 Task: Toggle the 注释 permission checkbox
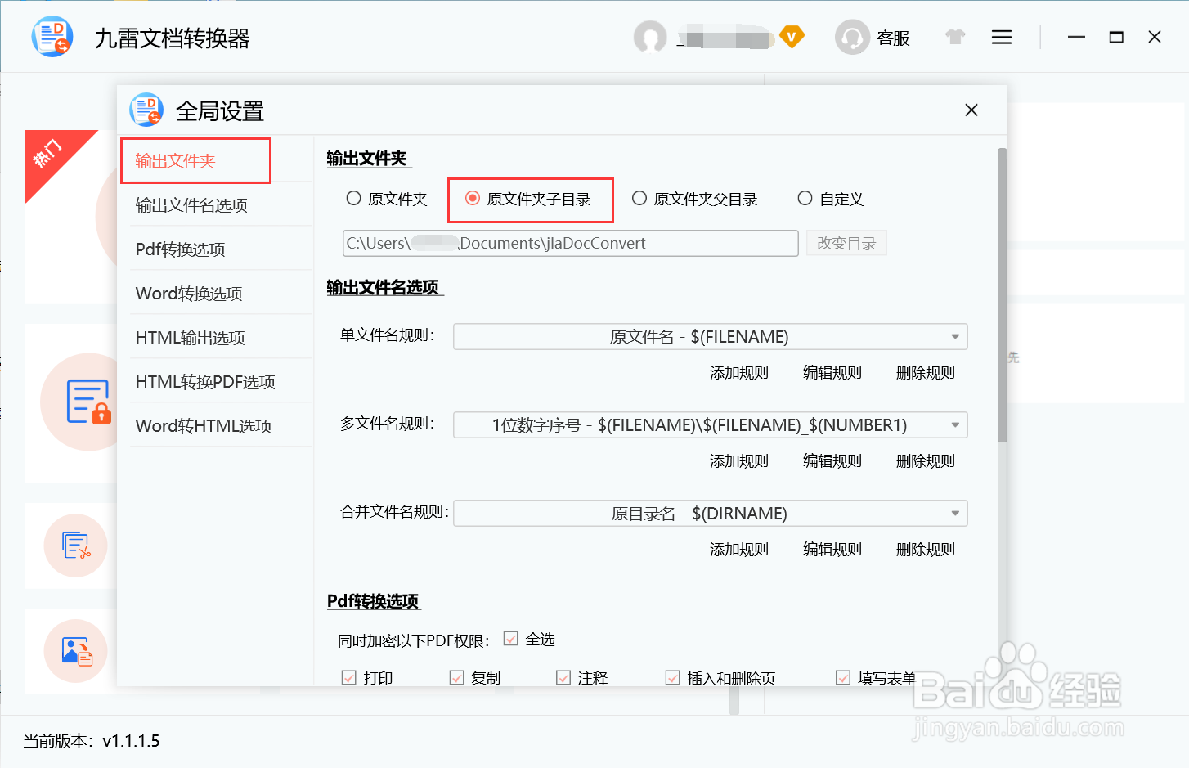[x=563, y=678]
